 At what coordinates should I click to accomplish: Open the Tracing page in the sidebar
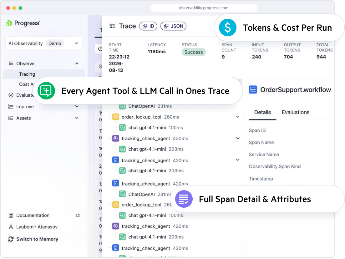pos(44,74)
